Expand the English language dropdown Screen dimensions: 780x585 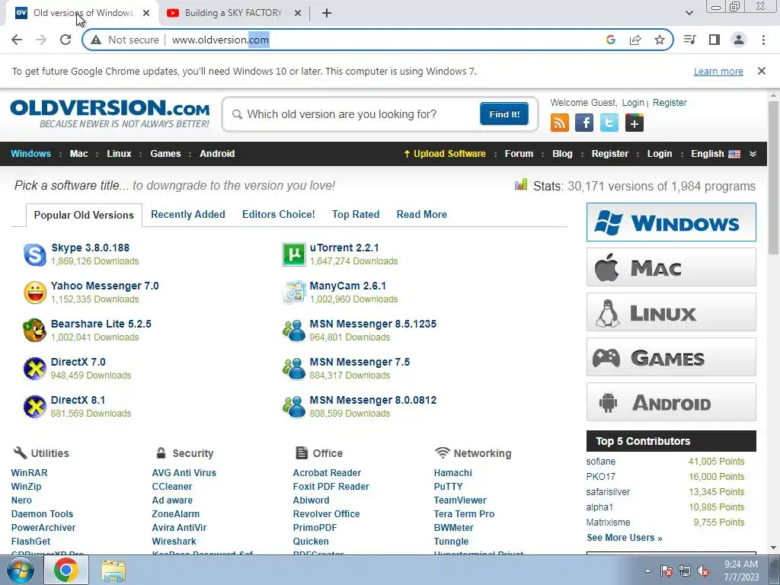(753, 154)
